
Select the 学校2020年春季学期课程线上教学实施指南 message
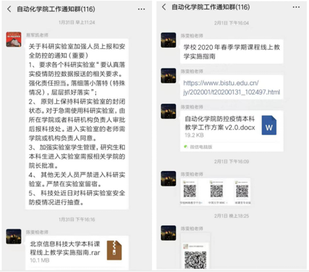tap(232, 52)
